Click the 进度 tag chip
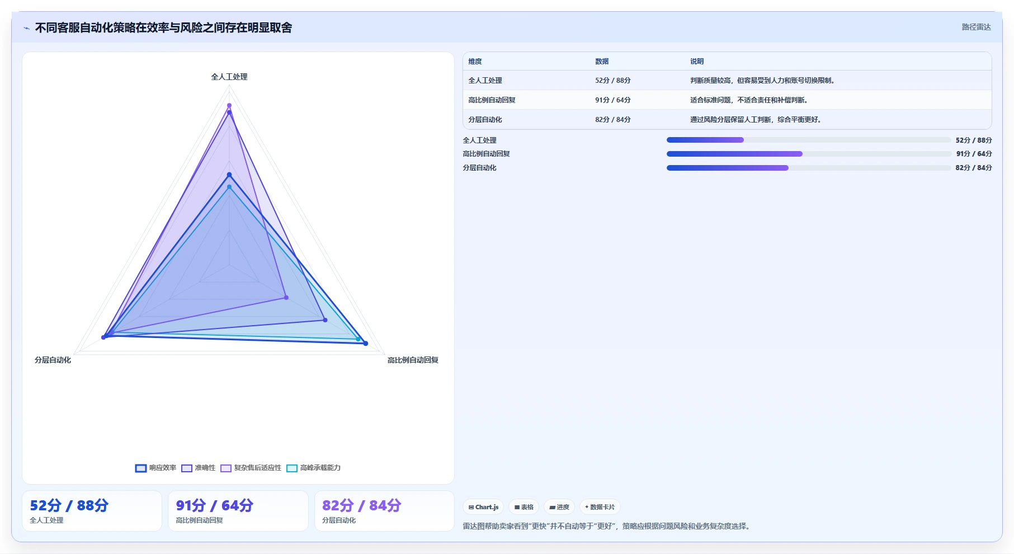Viewport: 1014px width, 554px height. tap(559, 507)
